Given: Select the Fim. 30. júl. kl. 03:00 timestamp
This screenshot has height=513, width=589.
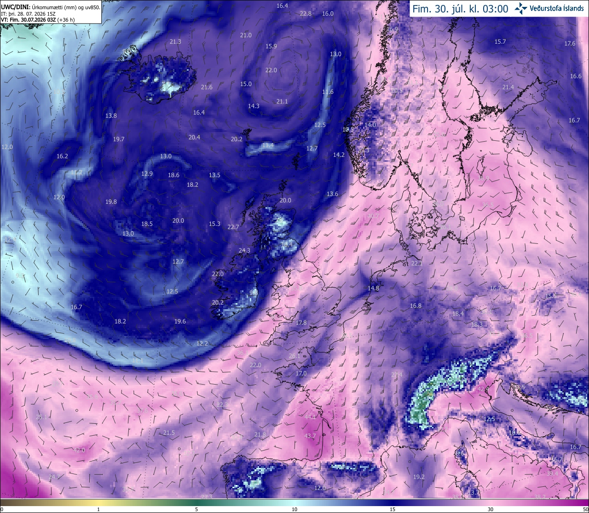Looking at the screenshot, I should 460,9.
